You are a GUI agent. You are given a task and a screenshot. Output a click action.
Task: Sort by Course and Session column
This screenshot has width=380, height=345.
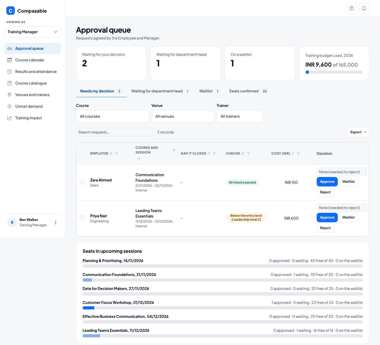tap(174, 150)
